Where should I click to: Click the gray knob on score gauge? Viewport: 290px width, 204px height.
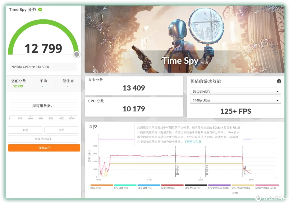tap(77, 54)
